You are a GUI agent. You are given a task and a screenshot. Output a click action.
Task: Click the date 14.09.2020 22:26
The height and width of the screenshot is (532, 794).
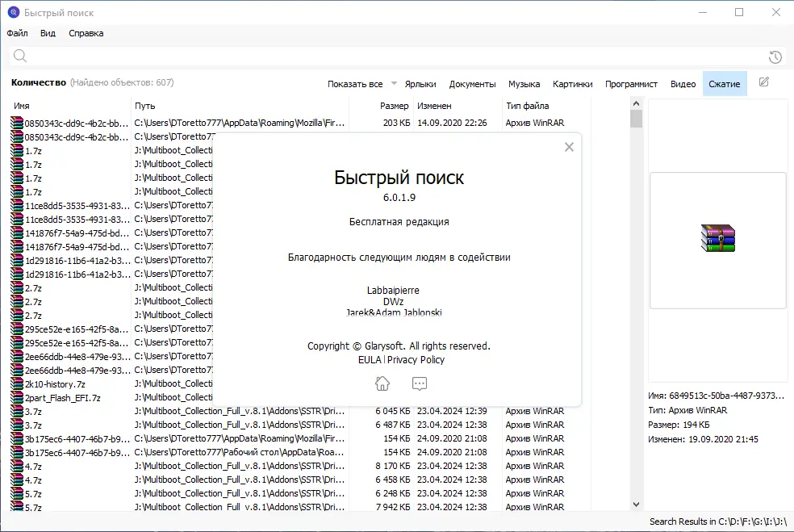point(452,123)
